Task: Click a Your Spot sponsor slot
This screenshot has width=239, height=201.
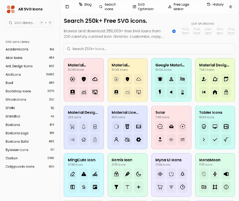Action: pyautogui.click(x=185, y=31)
